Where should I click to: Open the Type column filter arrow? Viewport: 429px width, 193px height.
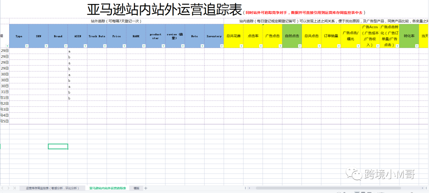(x=27, y=46)
